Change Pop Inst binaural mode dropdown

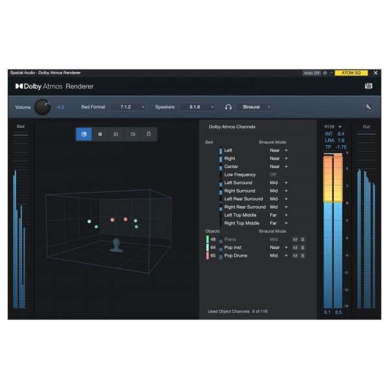(x=279, y=248)
